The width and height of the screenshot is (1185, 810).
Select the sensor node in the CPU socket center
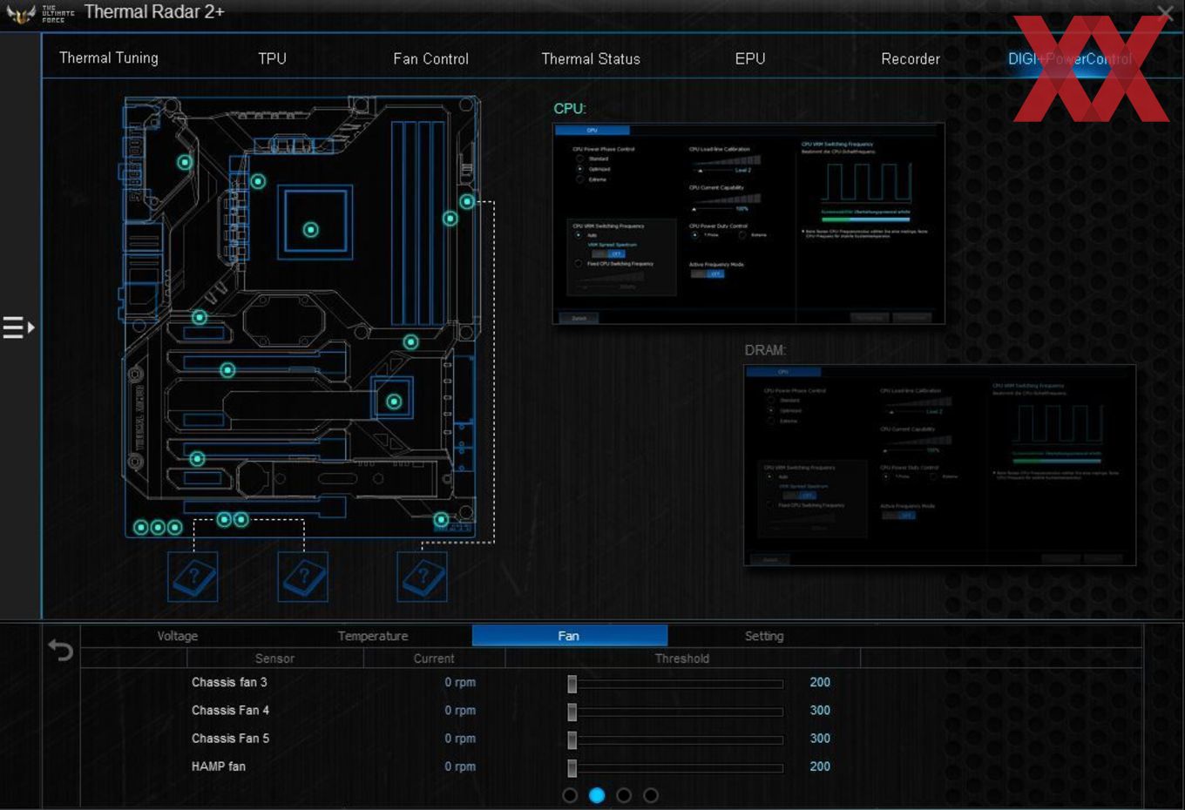pos(311,230)
